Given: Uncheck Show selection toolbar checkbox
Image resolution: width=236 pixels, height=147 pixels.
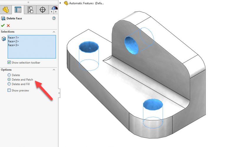Looking at the screenshot, I should [x=9, y=62].
